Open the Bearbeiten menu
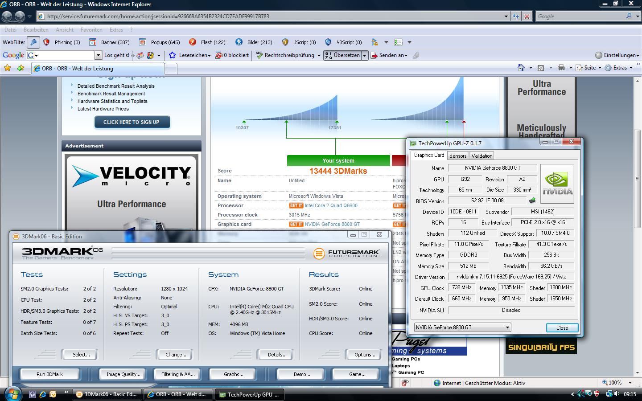Image resolution: width=642 pixels, height=401 pixels. coord(36,30)
